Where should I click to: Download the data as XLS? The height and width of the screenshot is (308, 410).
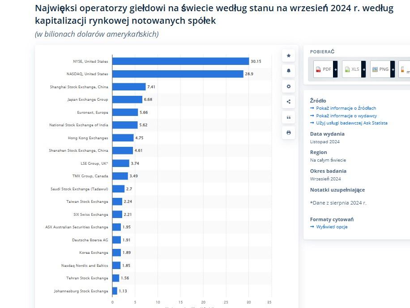pos(352,69)
